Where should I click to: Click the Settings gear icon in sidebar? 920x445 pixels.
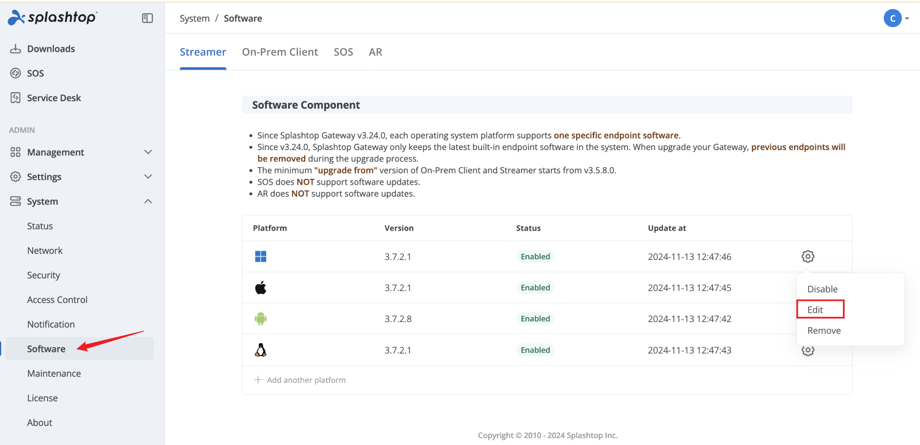[16, 177]
